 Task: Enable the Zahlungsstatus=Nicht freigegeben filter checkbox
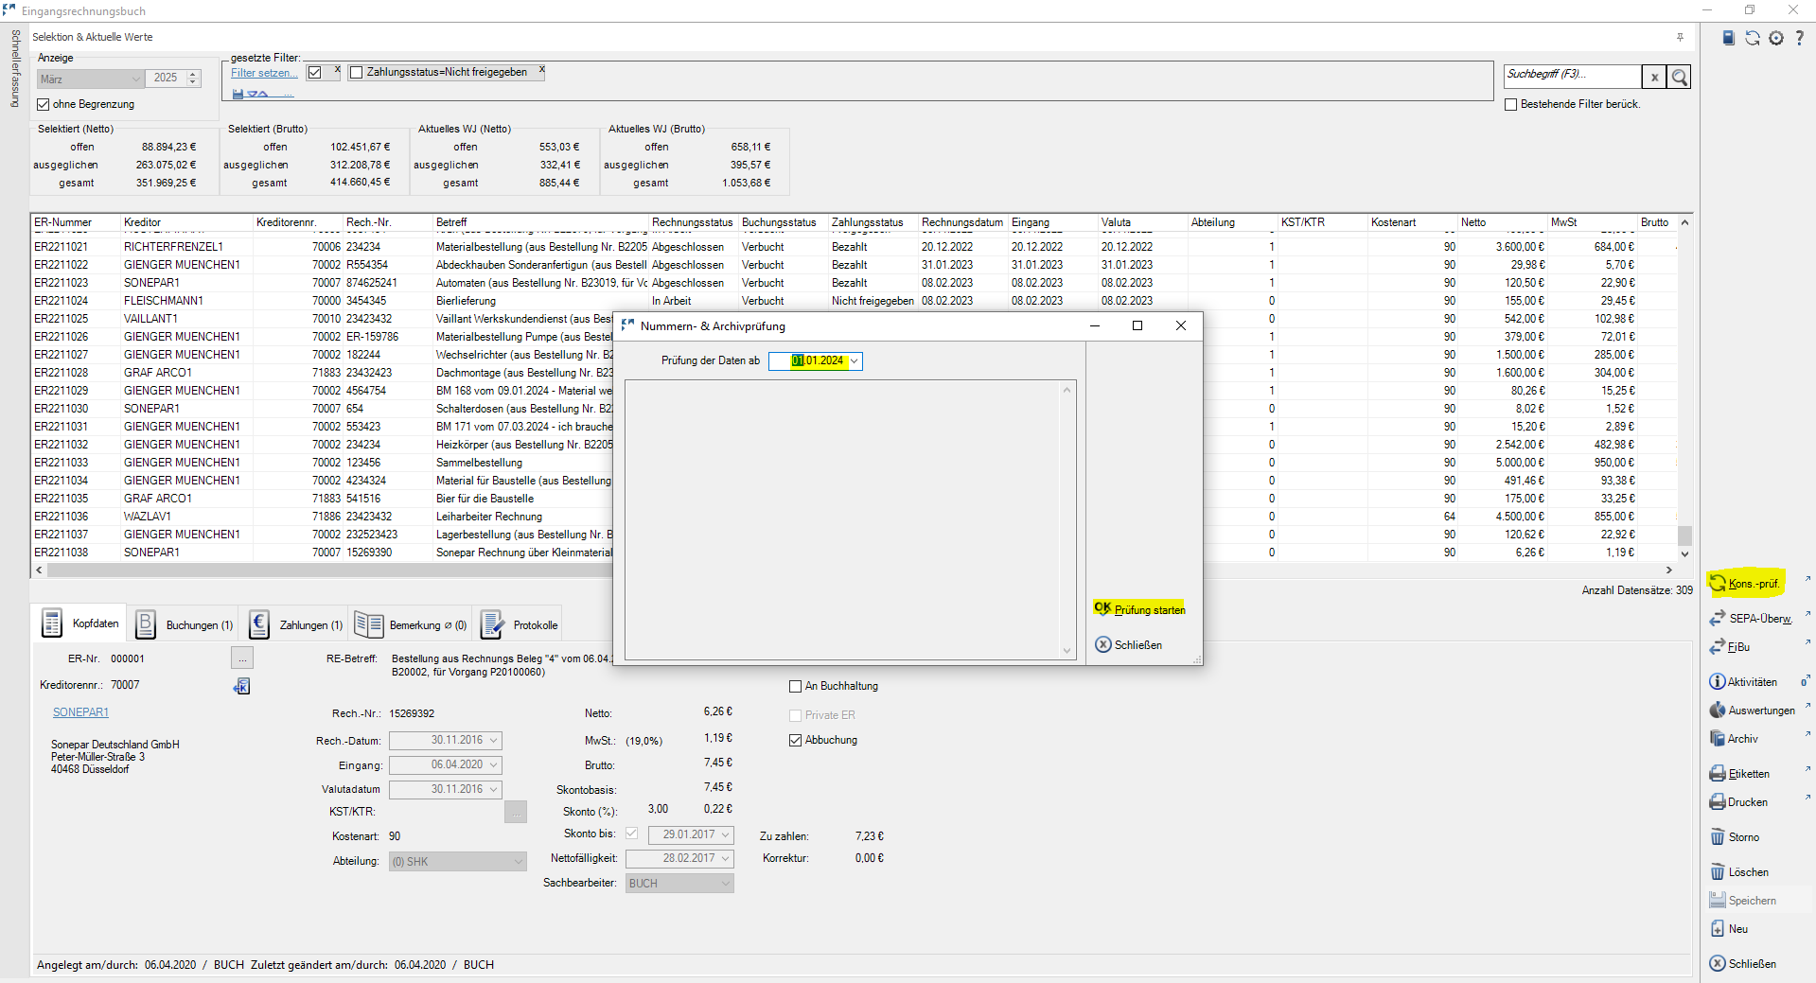point(356,72)
